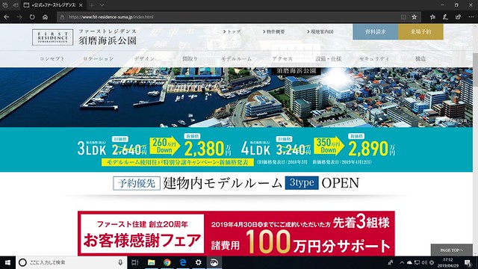This screenshot has width=478, height=269.
Task: Open the 間取り menu item
Action: pyautogui.click(x=190, y=58)
